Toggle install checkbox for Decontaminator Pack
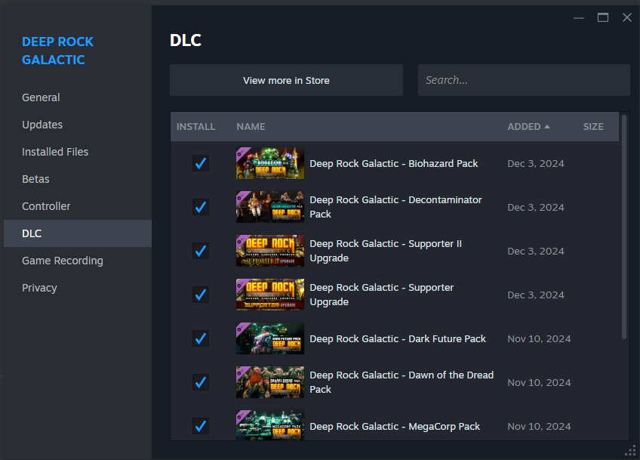 click(x=200, y=207)
